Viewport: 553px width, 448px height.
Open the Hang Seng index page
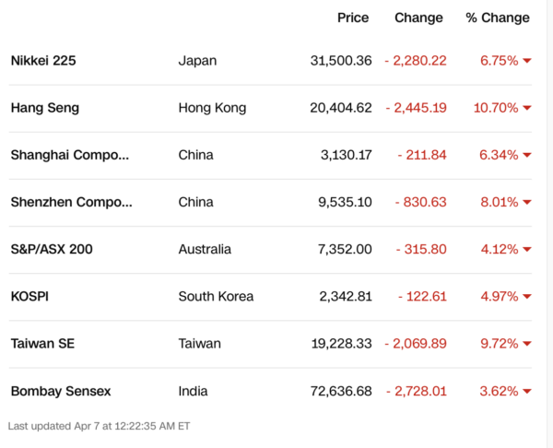(x=45, y=108)
